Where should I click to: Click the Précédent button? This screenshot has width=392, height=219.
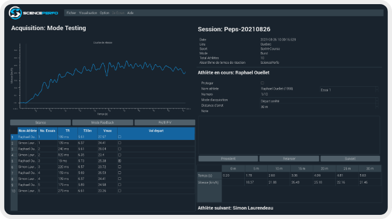coord(228,159)
